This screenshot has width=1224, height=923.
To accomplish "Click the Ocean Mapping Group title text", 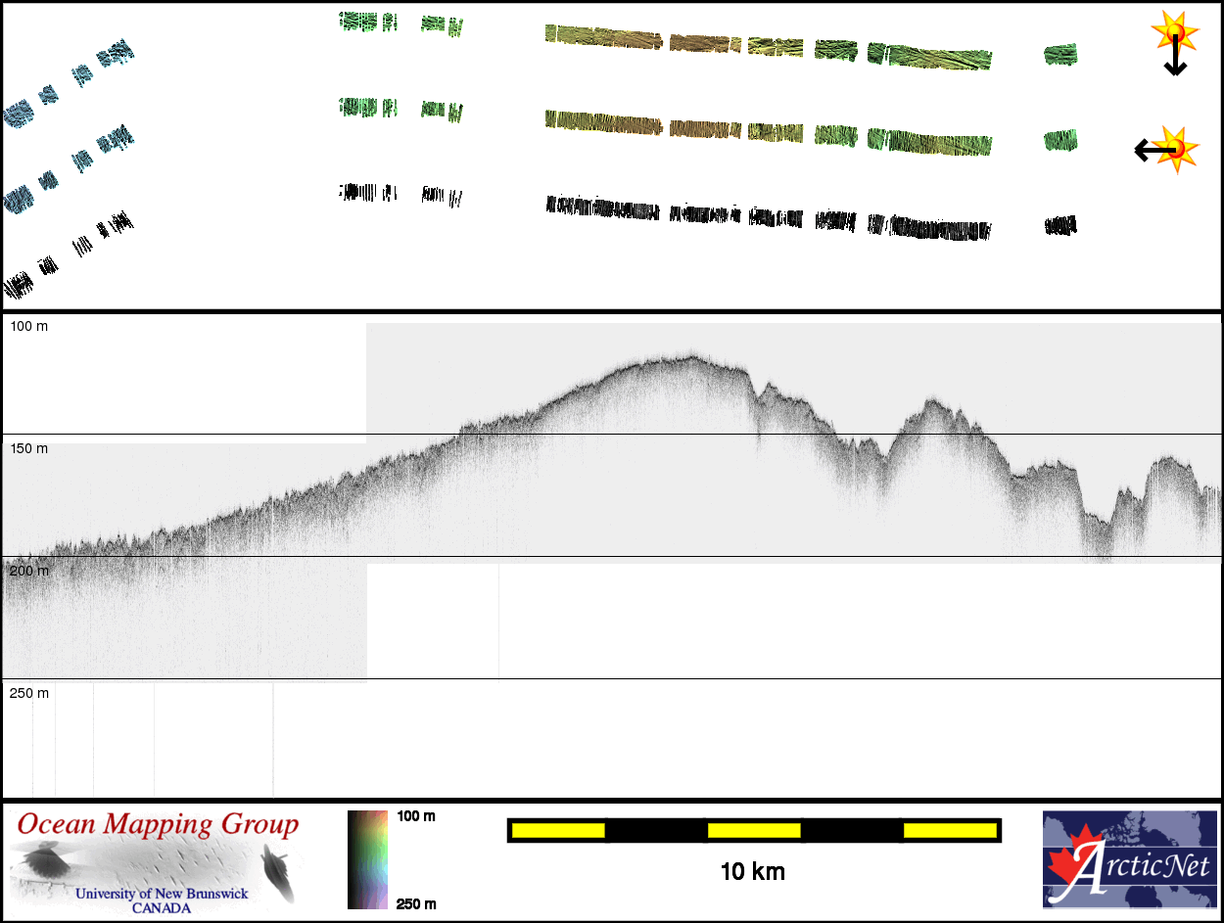I will coord(157,825).
